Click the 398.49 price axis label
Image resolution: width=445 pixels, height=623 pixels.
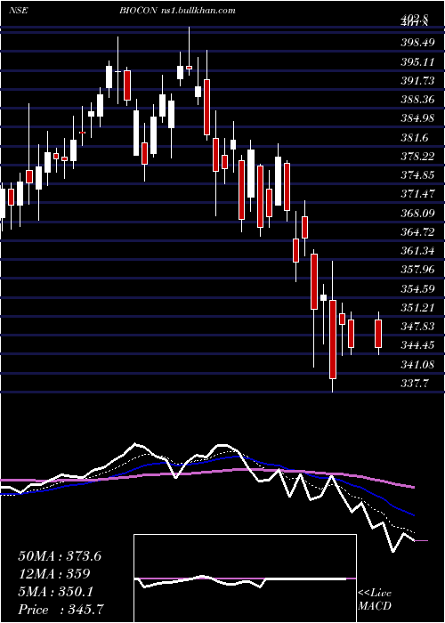point(417,43)
